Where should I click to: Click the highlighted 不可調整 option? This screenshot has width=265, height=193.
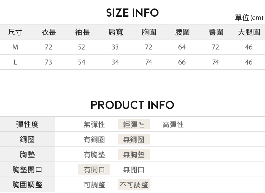pos(134,185)
